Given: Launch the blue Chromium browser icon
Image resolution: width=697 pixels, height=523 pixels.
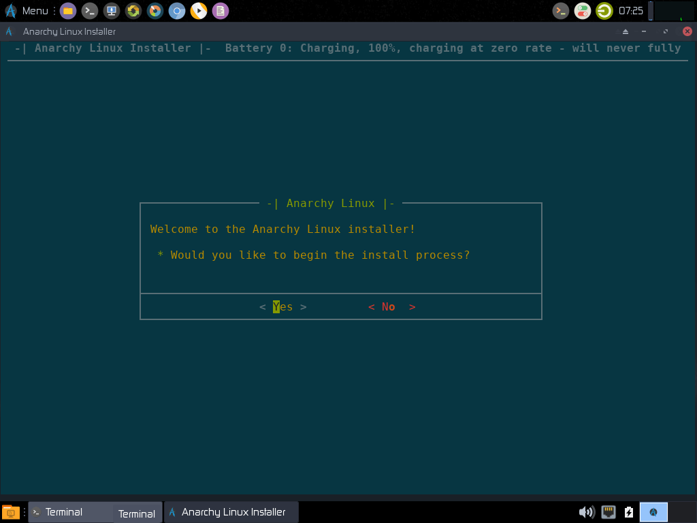Looking at the screenshot, I should (x=177, y=11).
